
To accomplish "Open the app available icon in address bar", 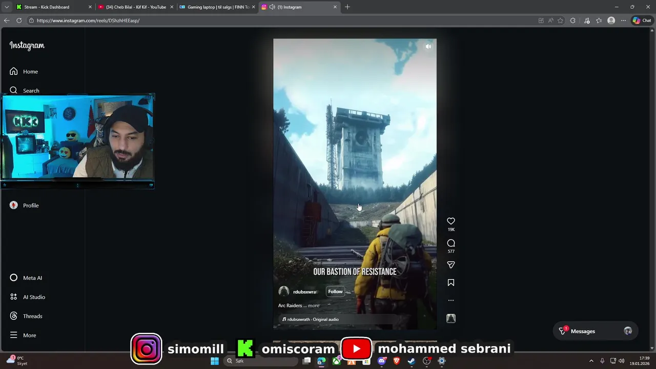I will point(541,20).
